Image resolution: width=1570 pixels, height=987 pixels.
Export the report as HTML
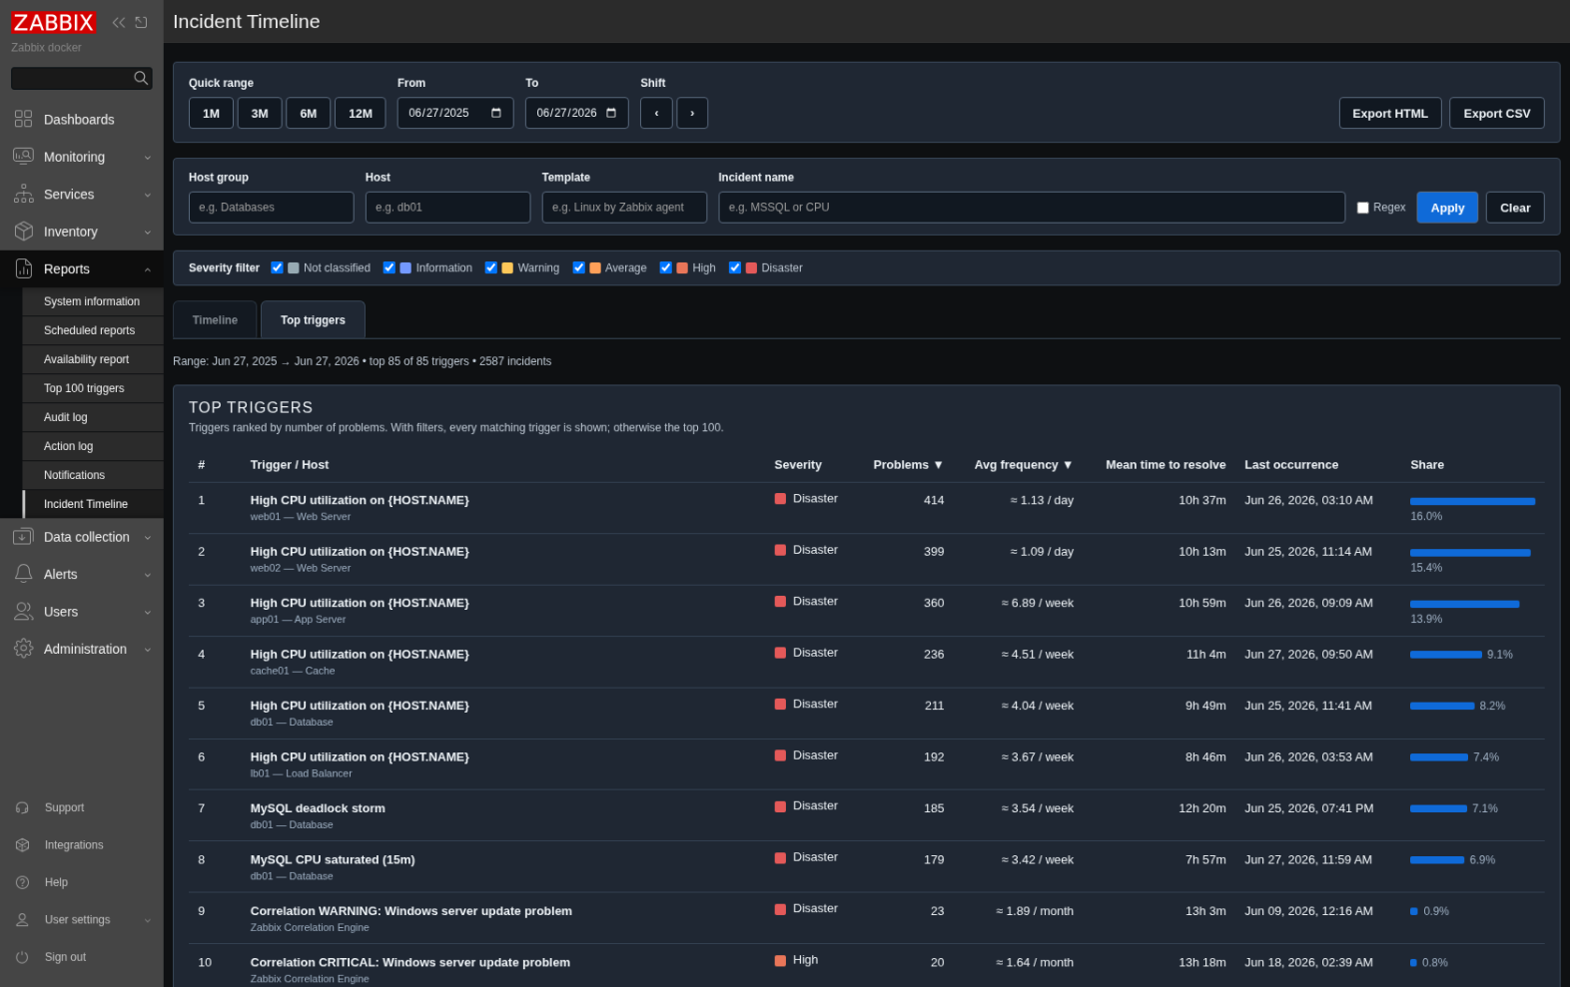click(1390, 113)
